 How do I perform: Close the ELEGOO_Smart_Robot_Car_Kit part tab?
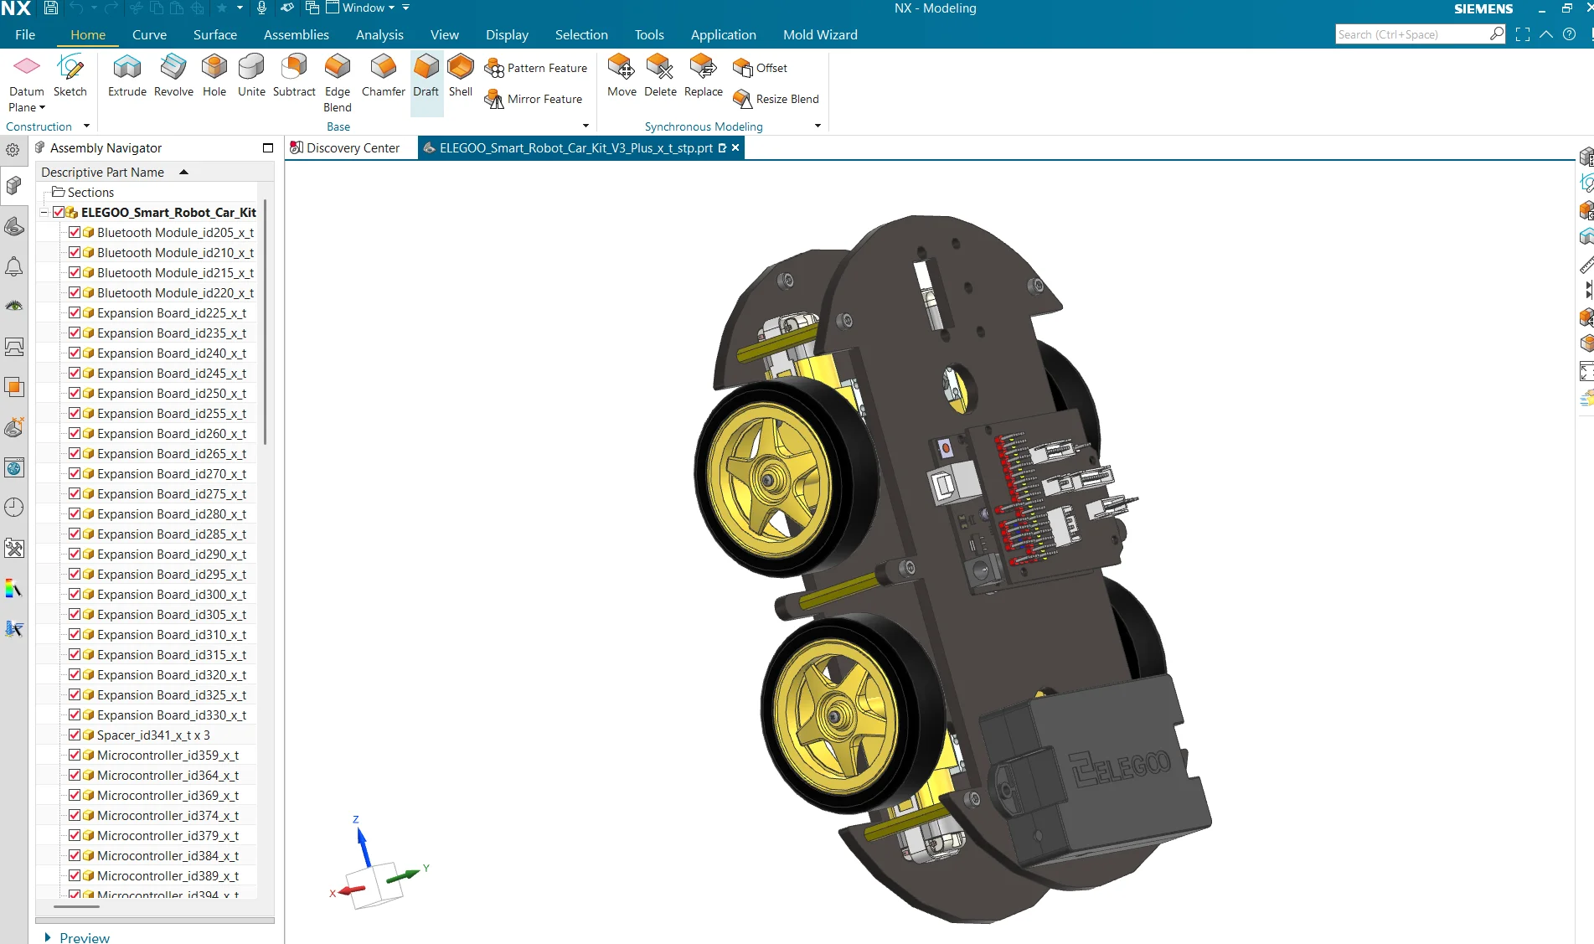coord(735,147)
